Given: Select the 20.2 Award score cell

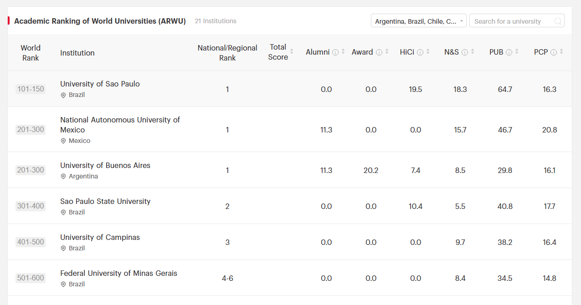Looking at the screenshot, I should click(x=371, y=170).
